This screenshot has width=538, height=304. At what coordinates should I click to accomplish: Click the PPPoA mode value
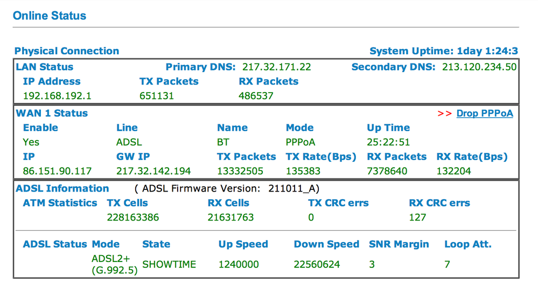(300, 142)
